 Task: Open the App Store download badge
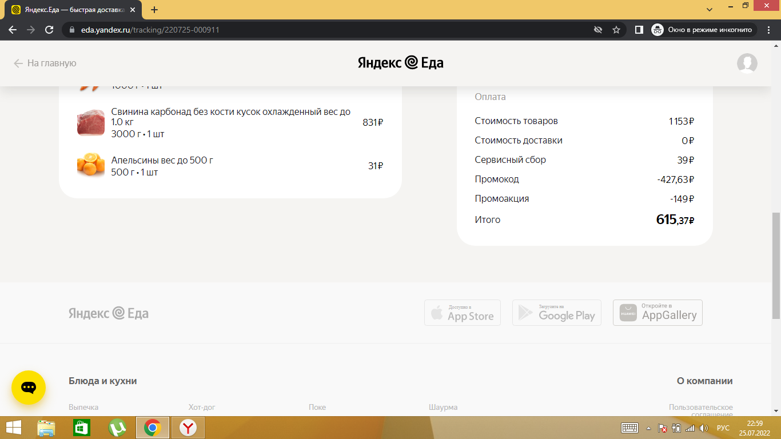[x=463, y=313]
